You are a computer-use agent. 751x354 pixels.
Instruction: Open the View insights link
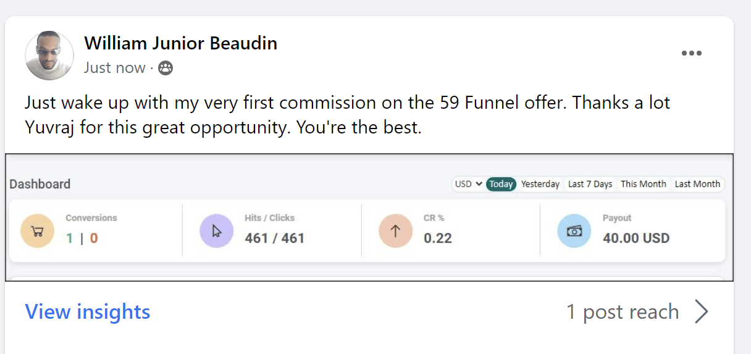point(87,312)
